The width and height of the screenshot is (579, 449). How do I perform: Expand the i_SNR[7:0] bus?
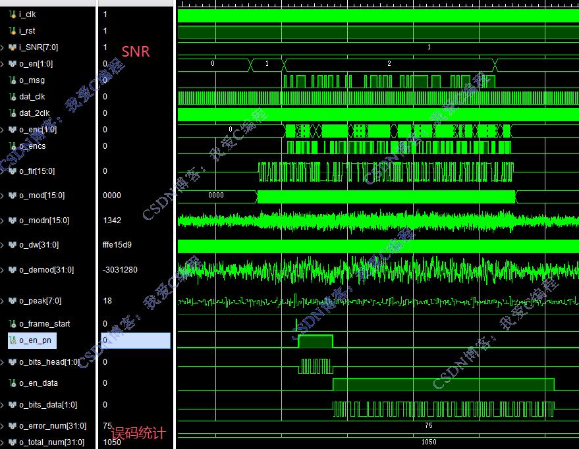(3, 47)
